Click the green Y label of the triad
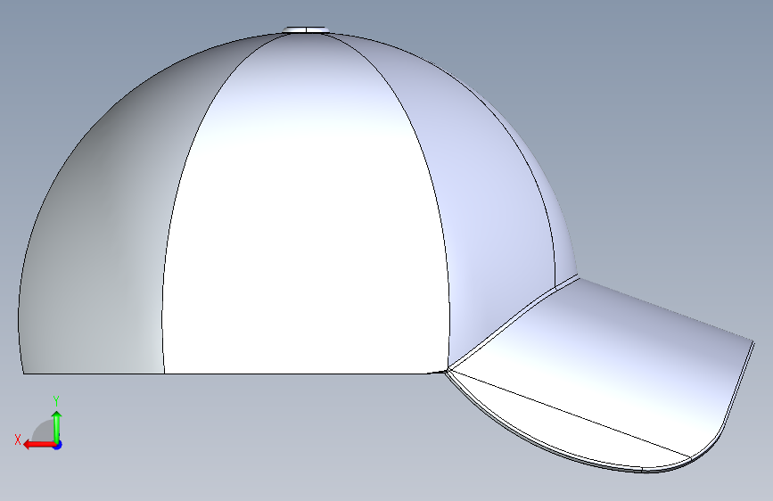The width and height of the screenshot is (773, 501). point(56,401)
